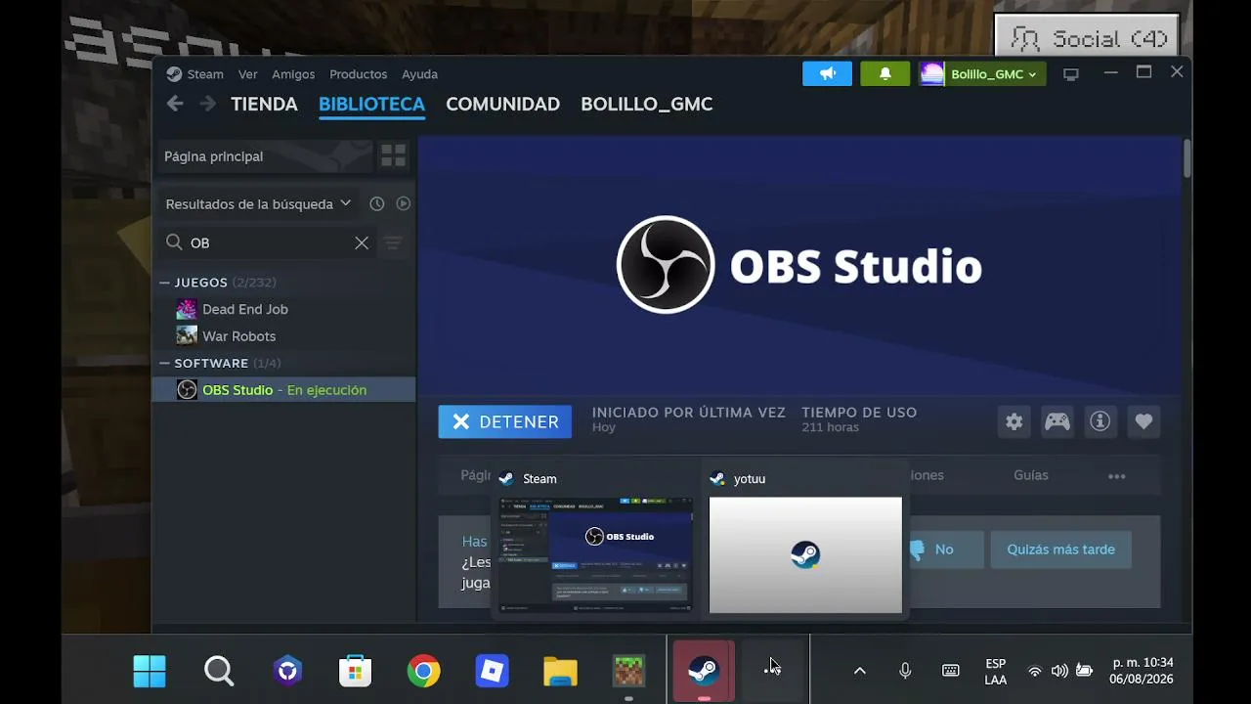1251x704 pixels.
Task: Go back with the left arrow in Steam
Action: click(x=175, y=104)
